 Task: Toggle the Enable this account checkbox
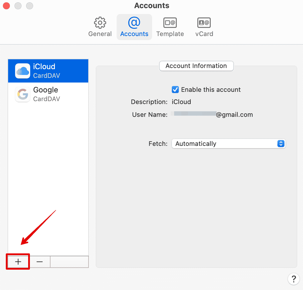pos(175,89)
